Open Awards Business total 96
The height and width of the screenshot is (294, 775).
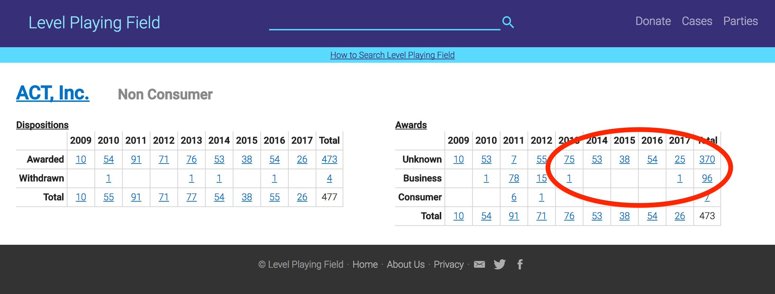tap(707, 178)
